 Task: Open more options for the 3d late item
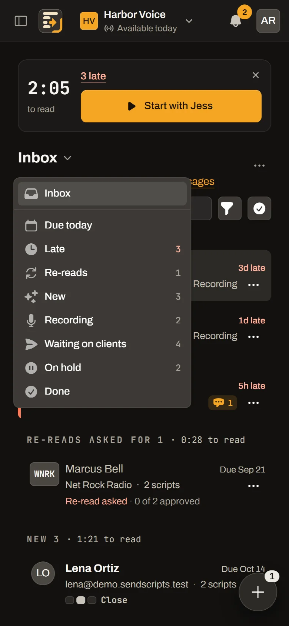pos(253,285)
